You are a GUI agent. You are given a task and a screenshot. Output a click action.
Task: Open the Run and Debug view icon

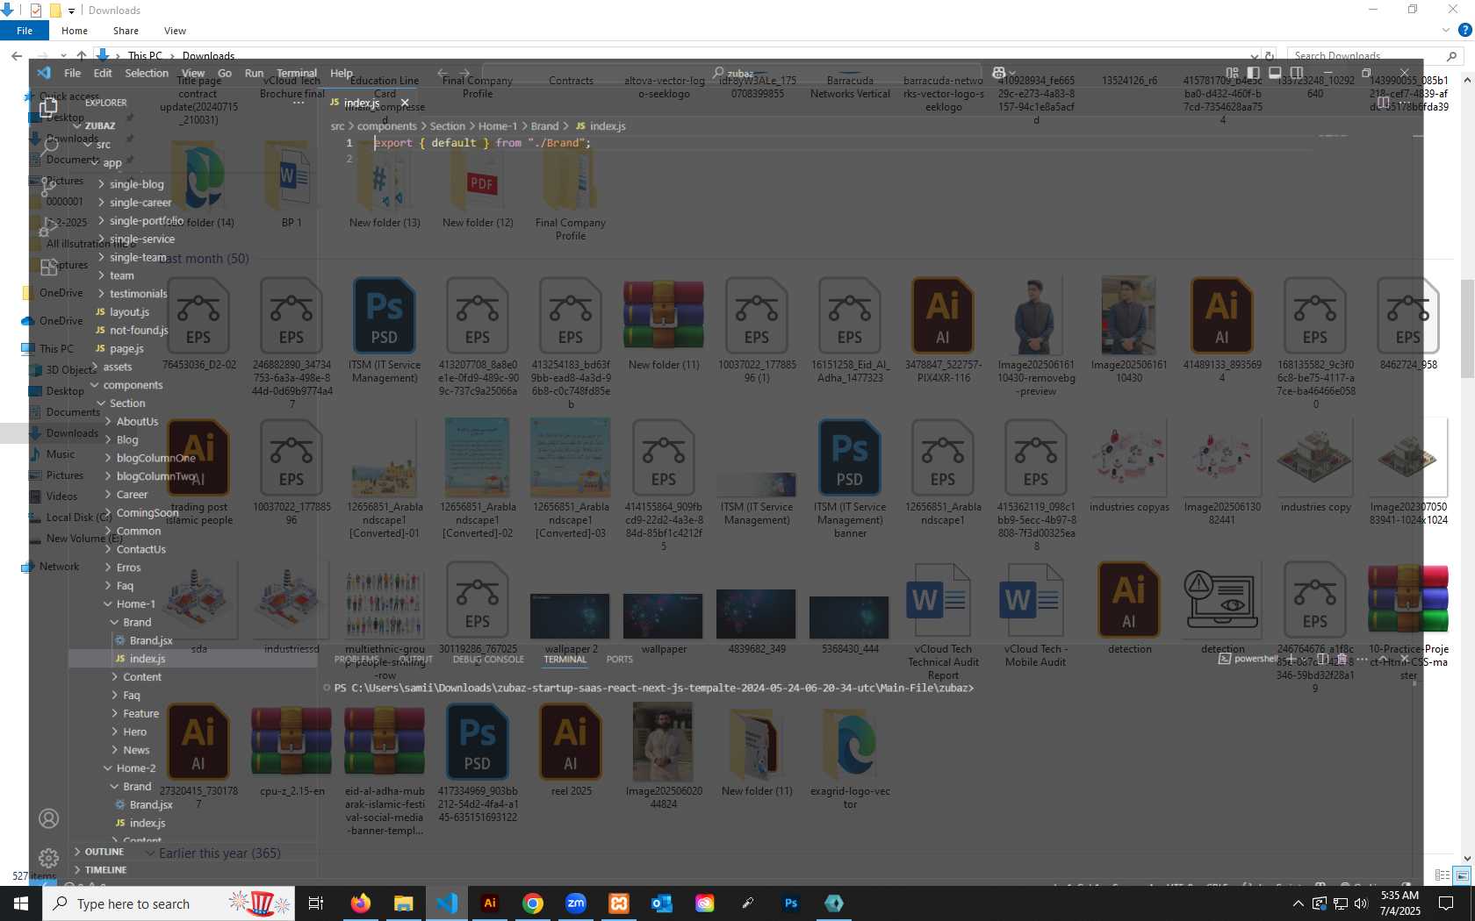48,226
